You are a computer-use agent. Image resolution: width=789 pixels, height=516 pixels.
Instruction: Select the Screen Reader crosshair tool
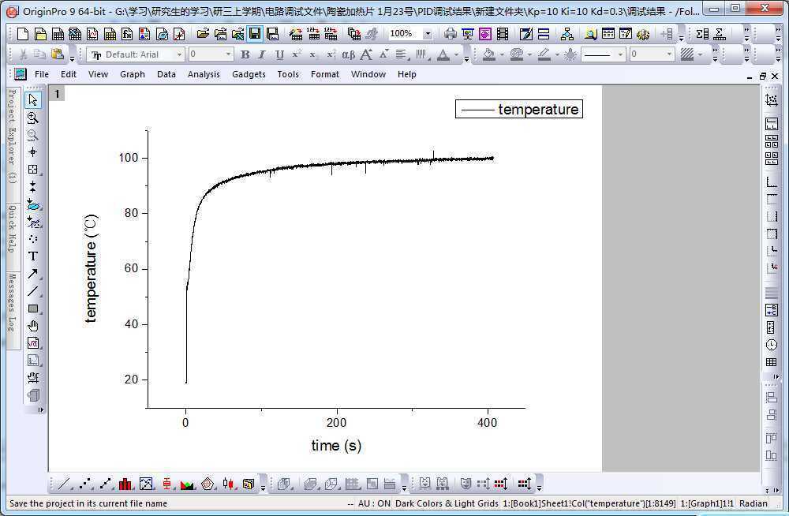click(32, 152)
